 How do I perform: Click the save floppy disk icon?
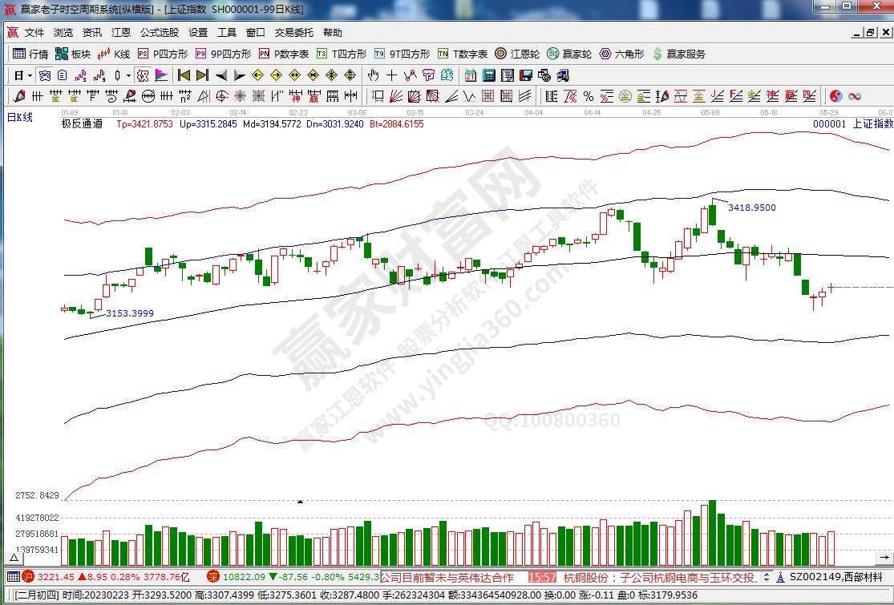point(526,75)
